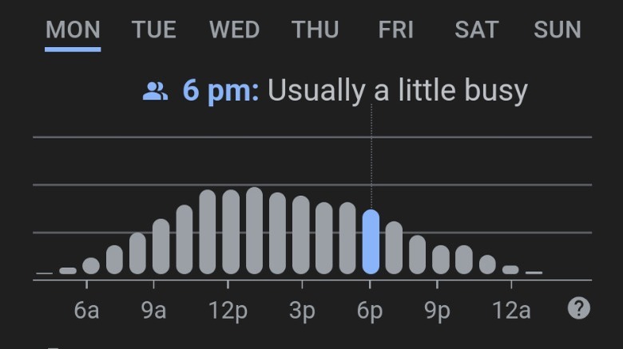Screen dimensions: 623x349
Task: Click the people busyness icon
Action: tap(155, 92)
